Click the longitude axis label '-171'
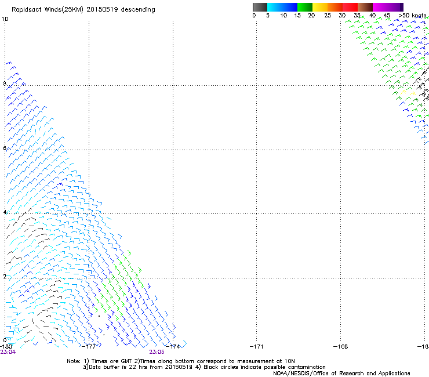The height and width of the screenshot is (377, 429). point(257,347)
